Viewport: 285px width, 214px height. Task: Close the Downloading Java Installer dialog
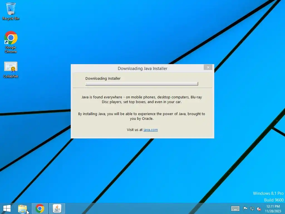click(x=208, y=67)
